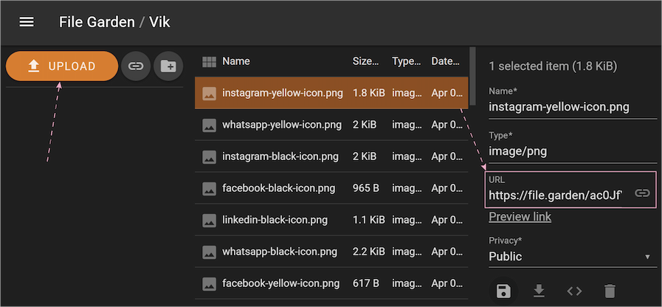Open the hamburger navigation menu
The width and height of the screenshot is (662, 307).
27,22
